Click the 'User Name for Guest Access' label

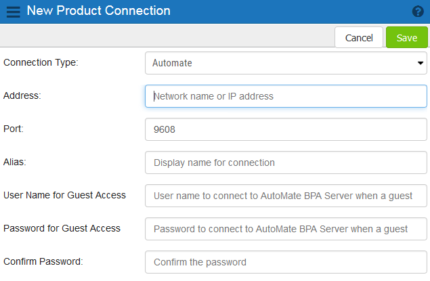[x=65, y=195]
